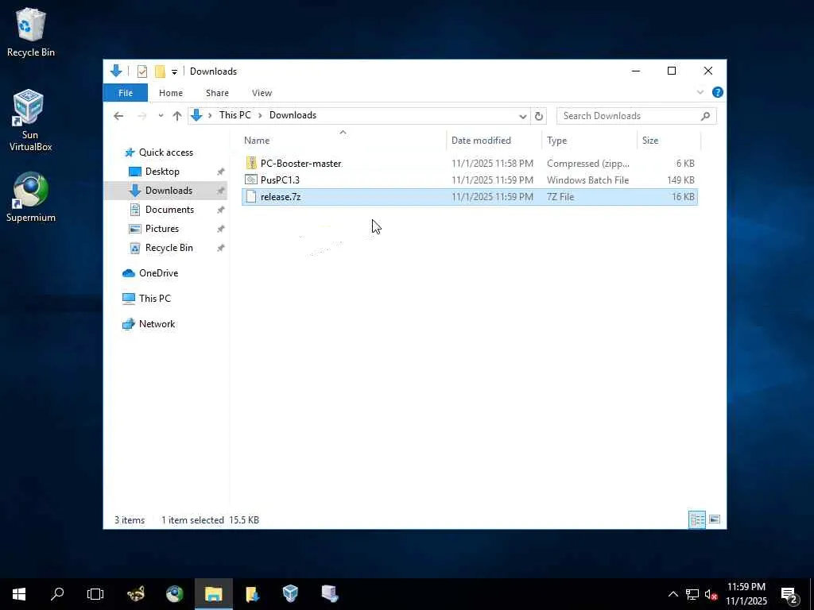
Task: Refresh the Downloads folder
Action: 539,116
